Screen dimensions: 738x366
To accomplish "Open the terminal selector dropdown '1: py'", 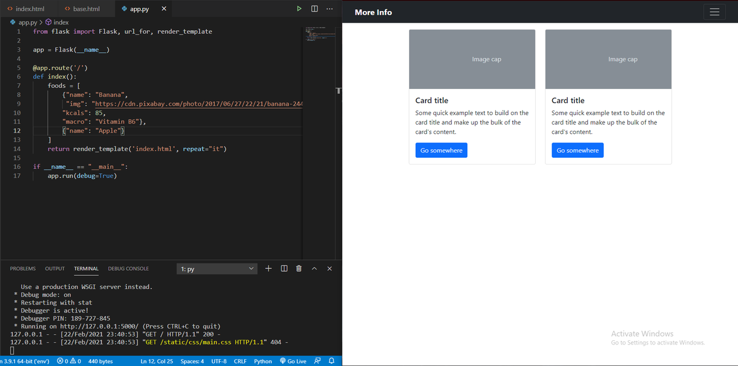I will click(218, 269).
